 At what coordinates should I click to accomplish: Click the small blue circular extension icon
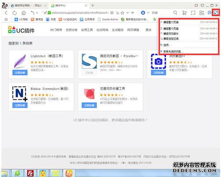210,13
